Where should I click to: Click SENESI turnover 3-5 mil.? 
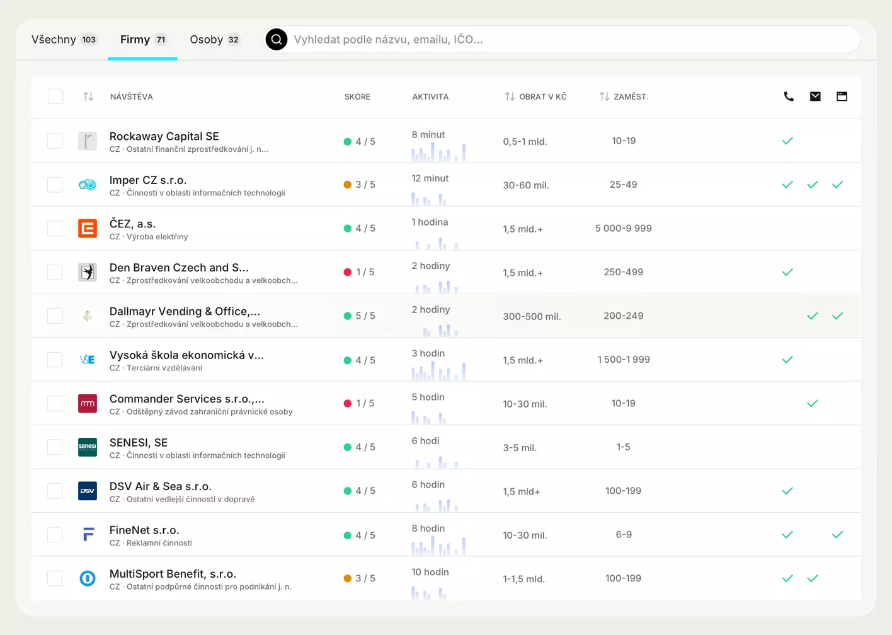tap(520, 448)
